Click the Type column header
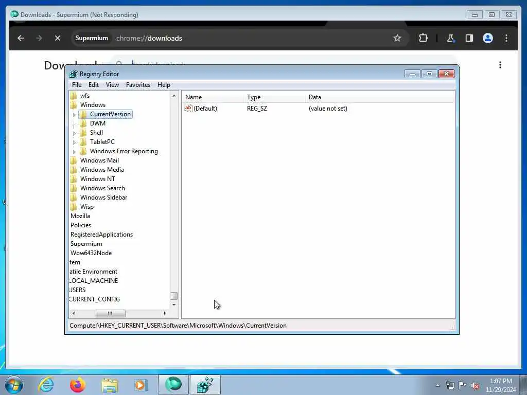 [275, 97]
